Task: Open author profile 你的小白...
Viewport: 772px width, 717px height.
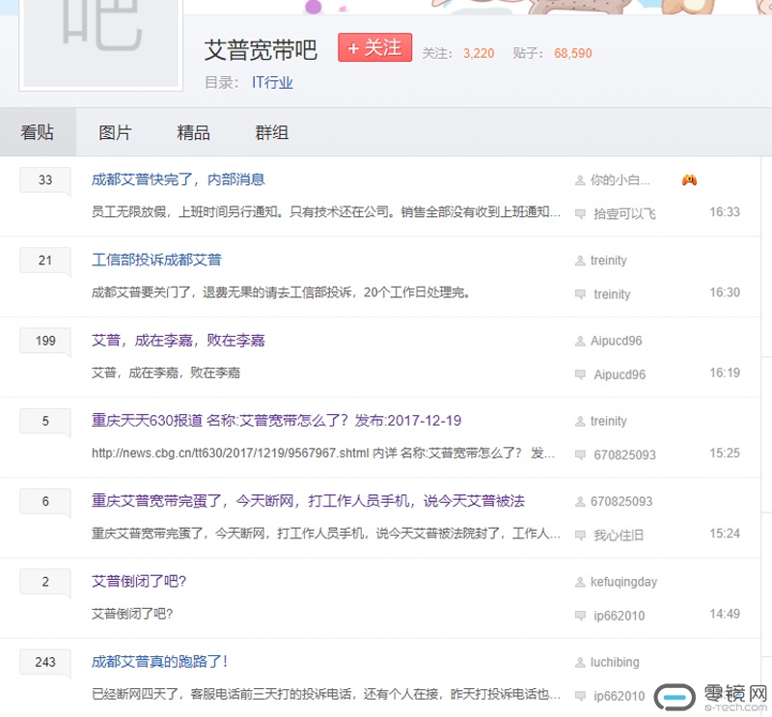Action: click(x=620, y=180)
